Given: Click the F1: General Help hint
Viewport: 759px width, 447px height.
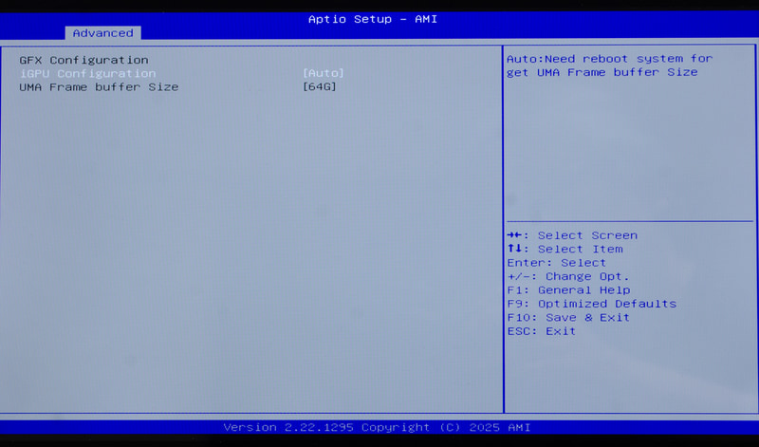Looking at the screenshot, I should (568, 290).
